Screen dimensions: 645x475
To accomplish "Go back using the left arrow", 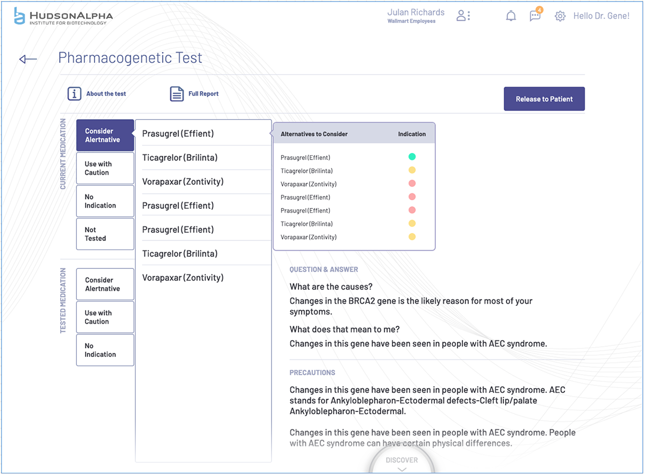I will 28,59.
